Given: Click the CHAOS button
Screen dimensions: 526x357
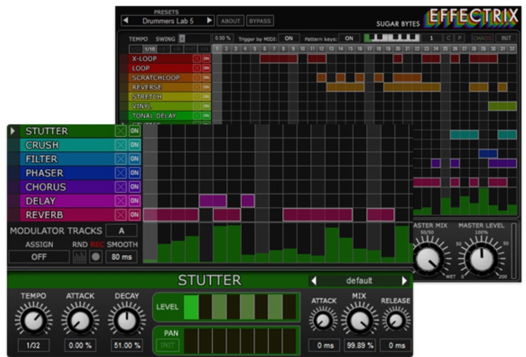Looking at the screenshot, I should click(x=482, y=38).
